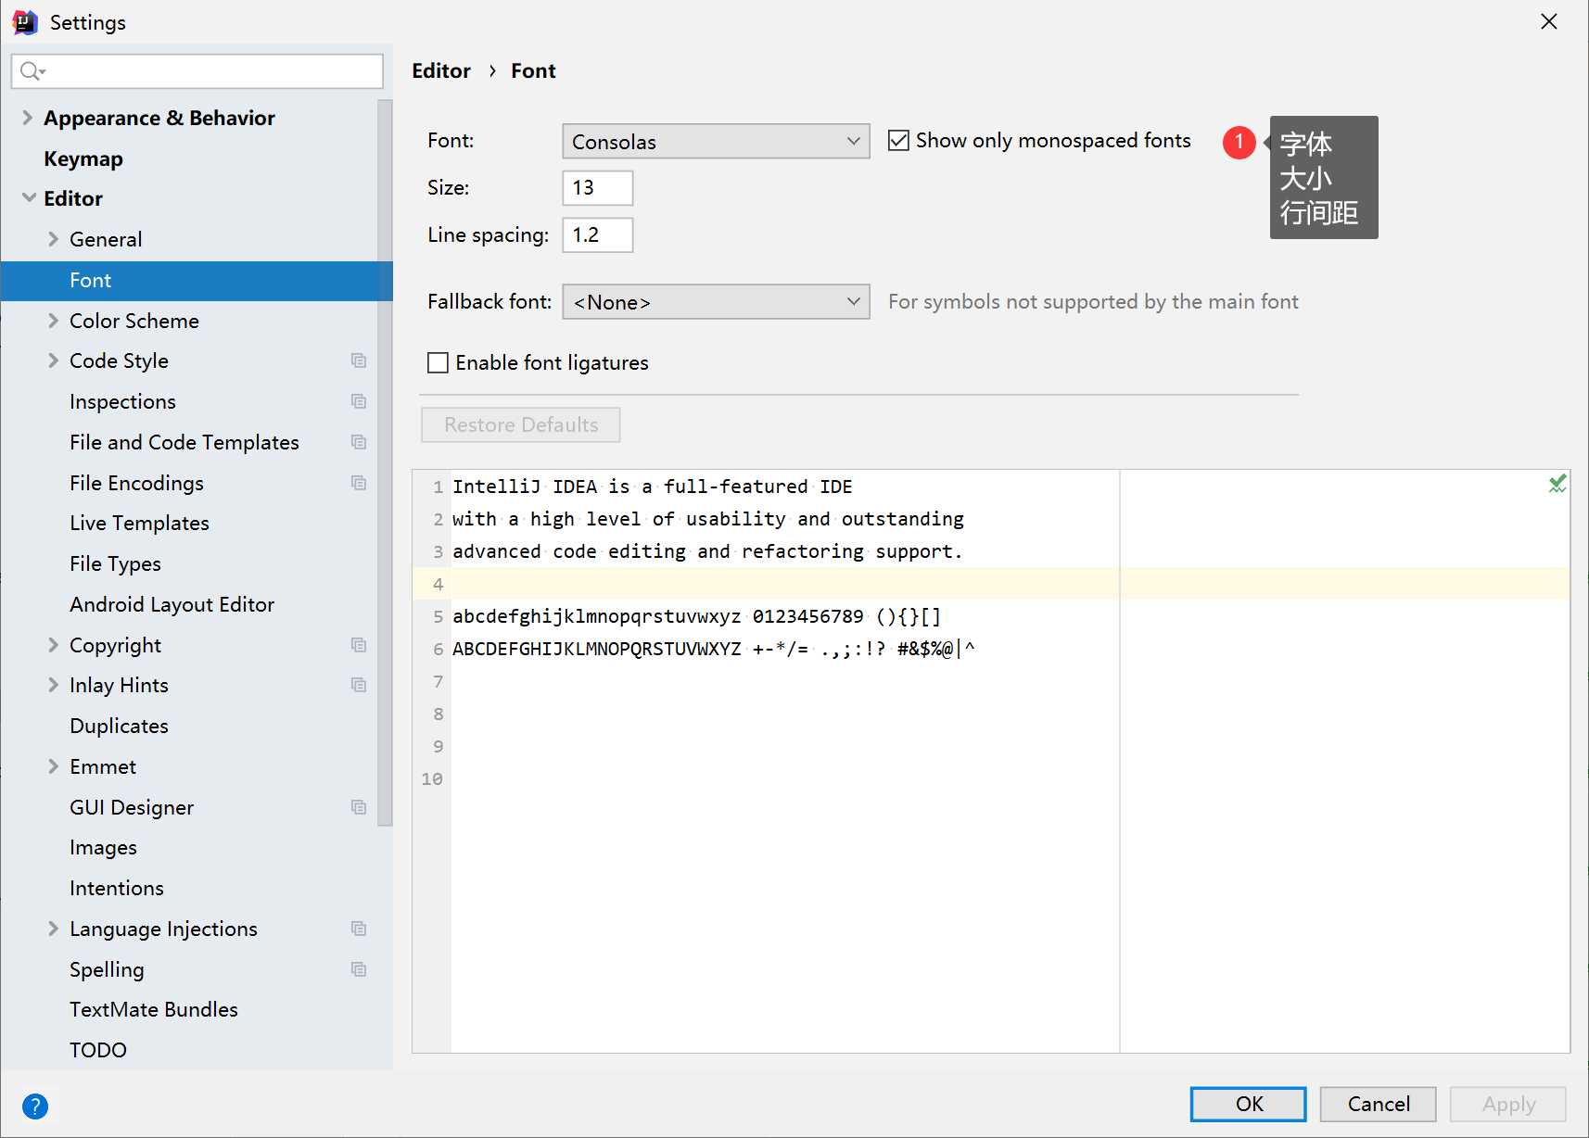Click the project-level icon next to Copyright
The width and height of the screenshot is (1589, 1138).
click(359, 645)
